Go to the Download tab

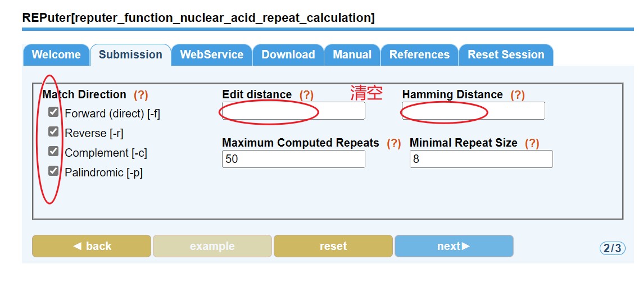tap(288, 55)
